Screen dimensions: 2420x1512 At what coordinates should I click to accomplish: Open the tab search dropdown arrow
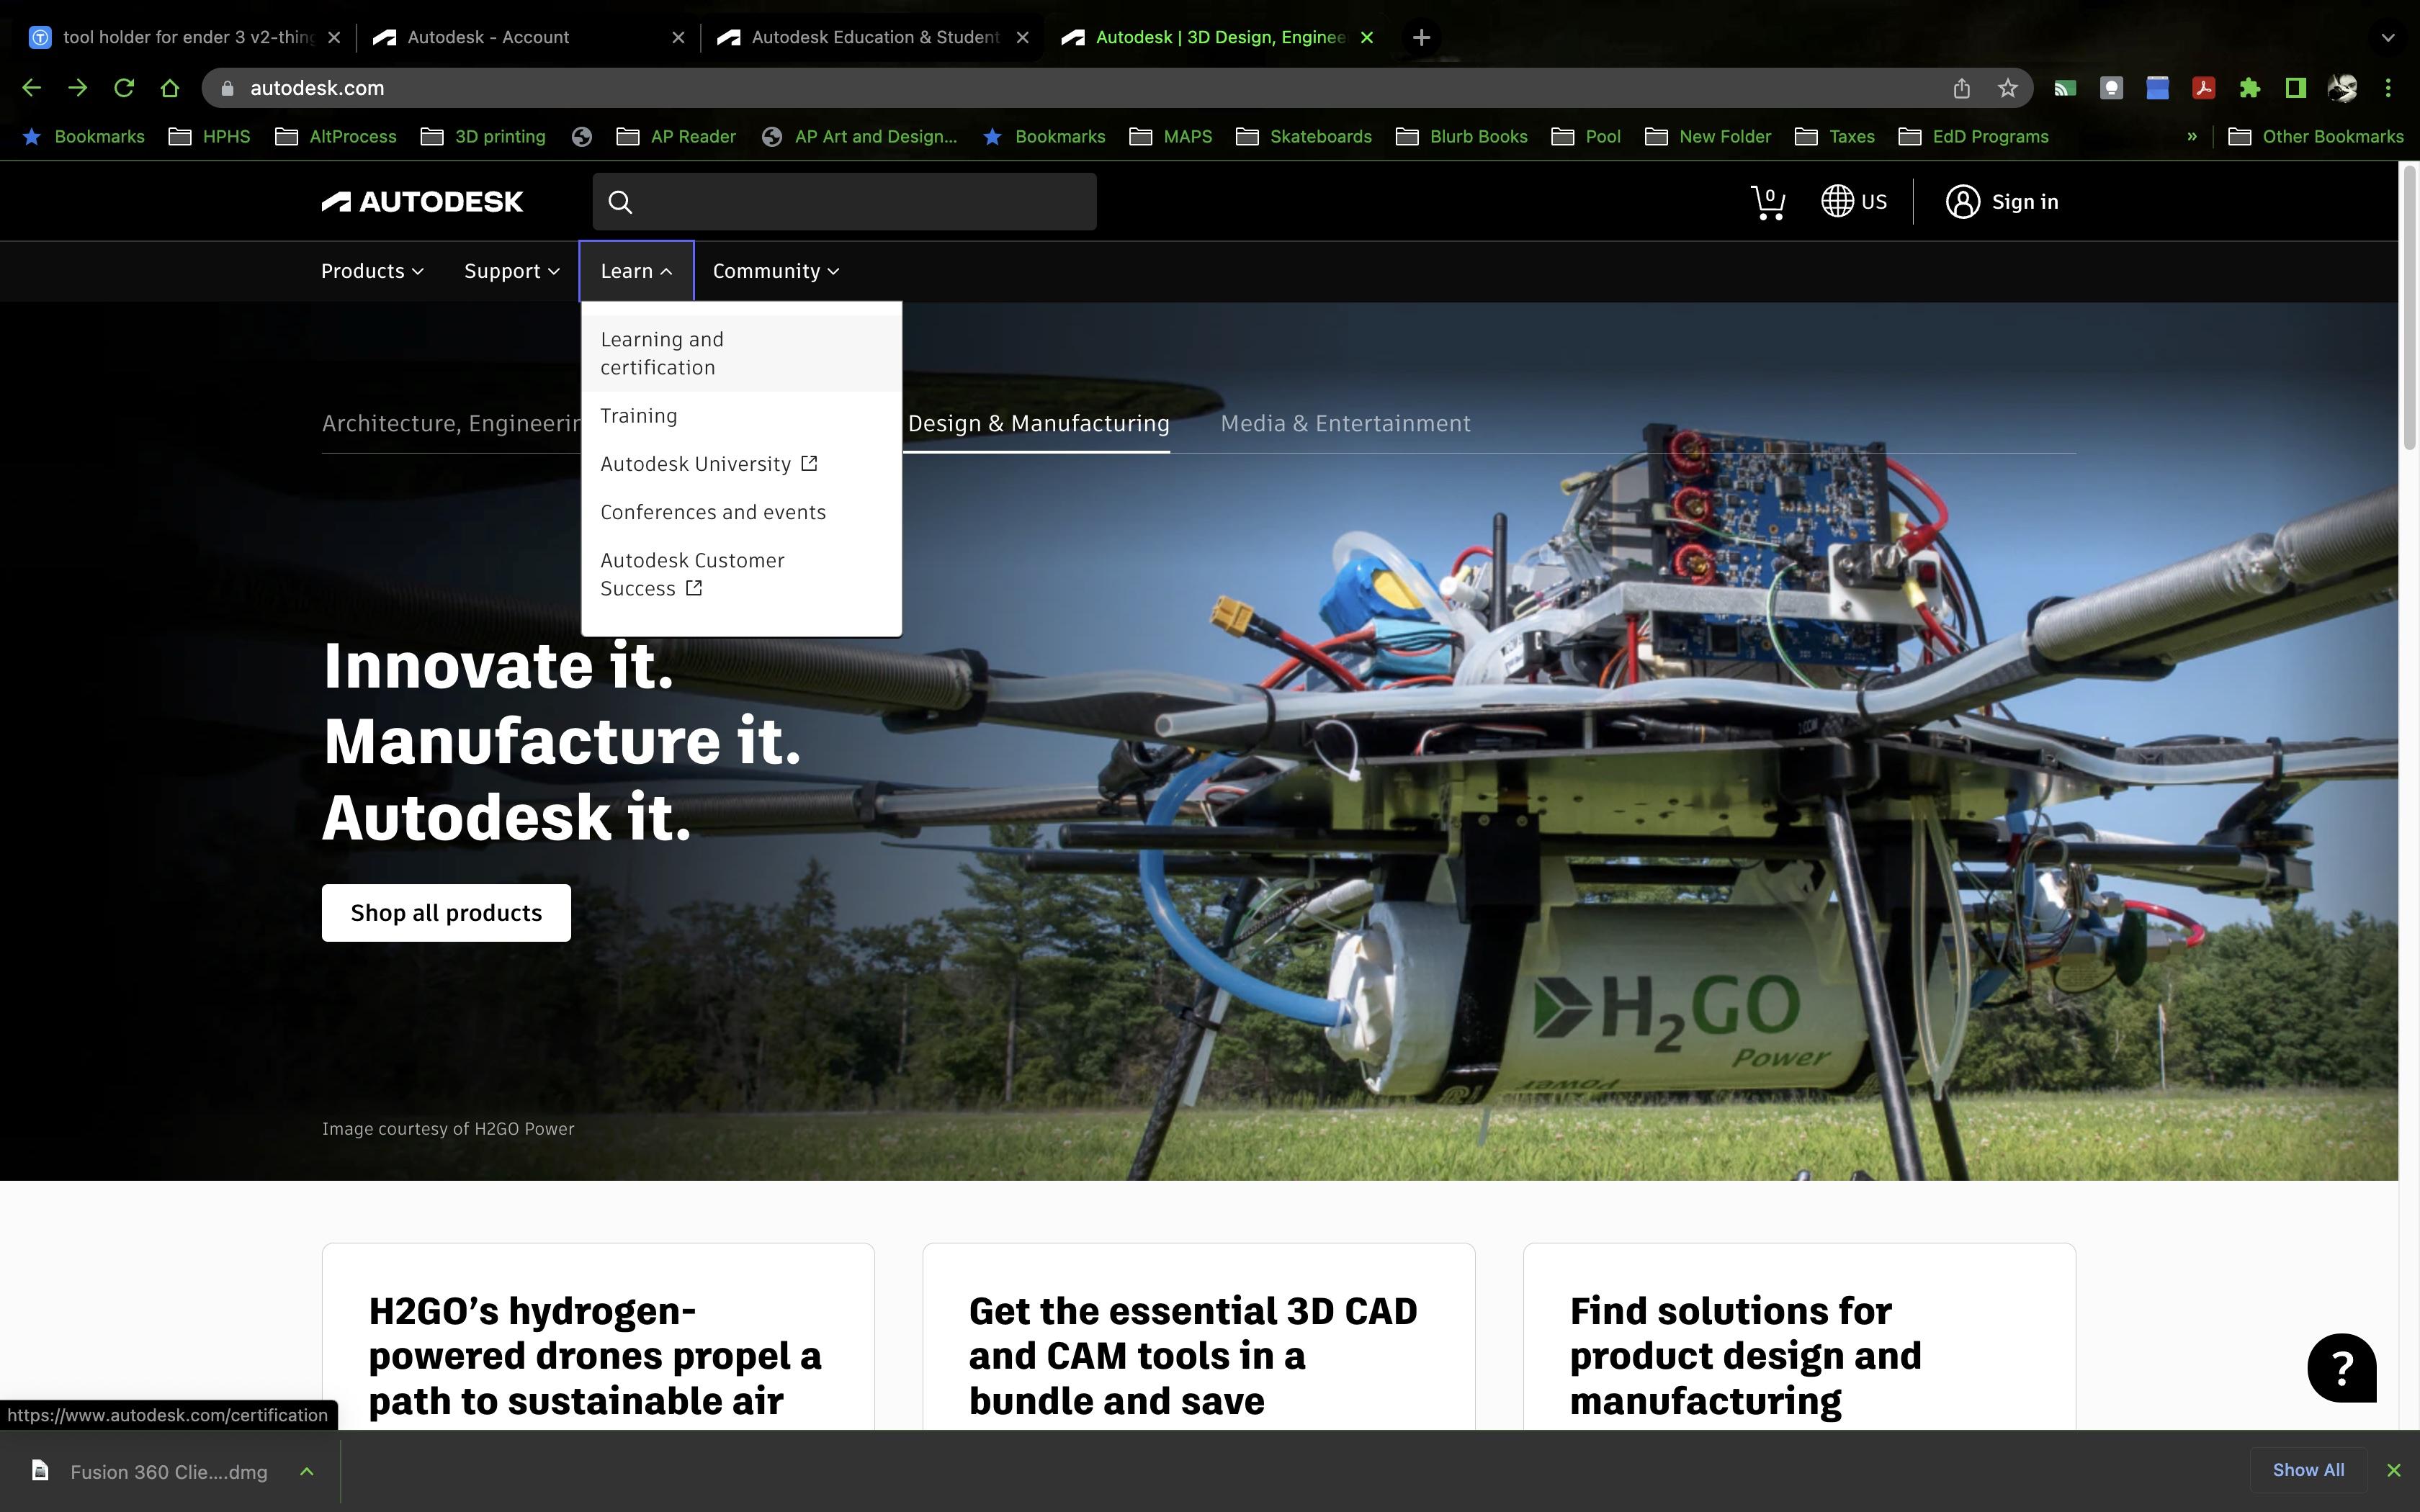coord(2388,37)
